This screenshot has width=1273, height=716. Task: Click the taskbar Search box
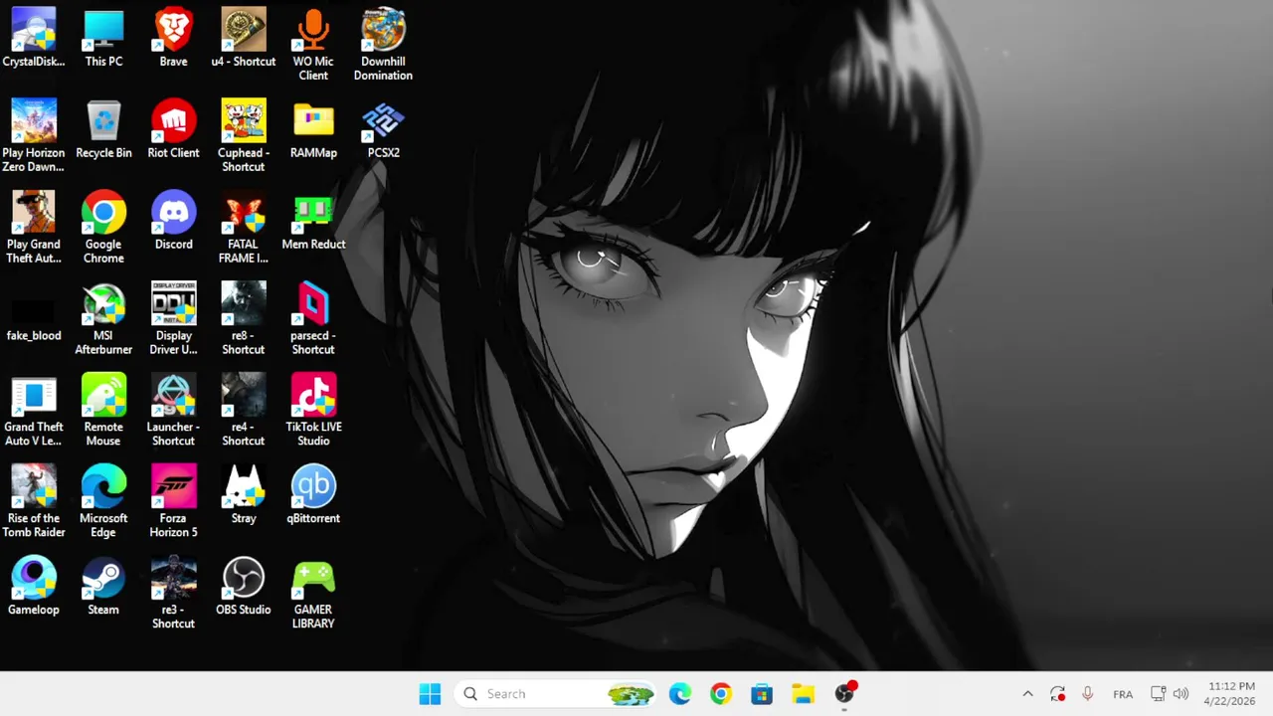557,694
